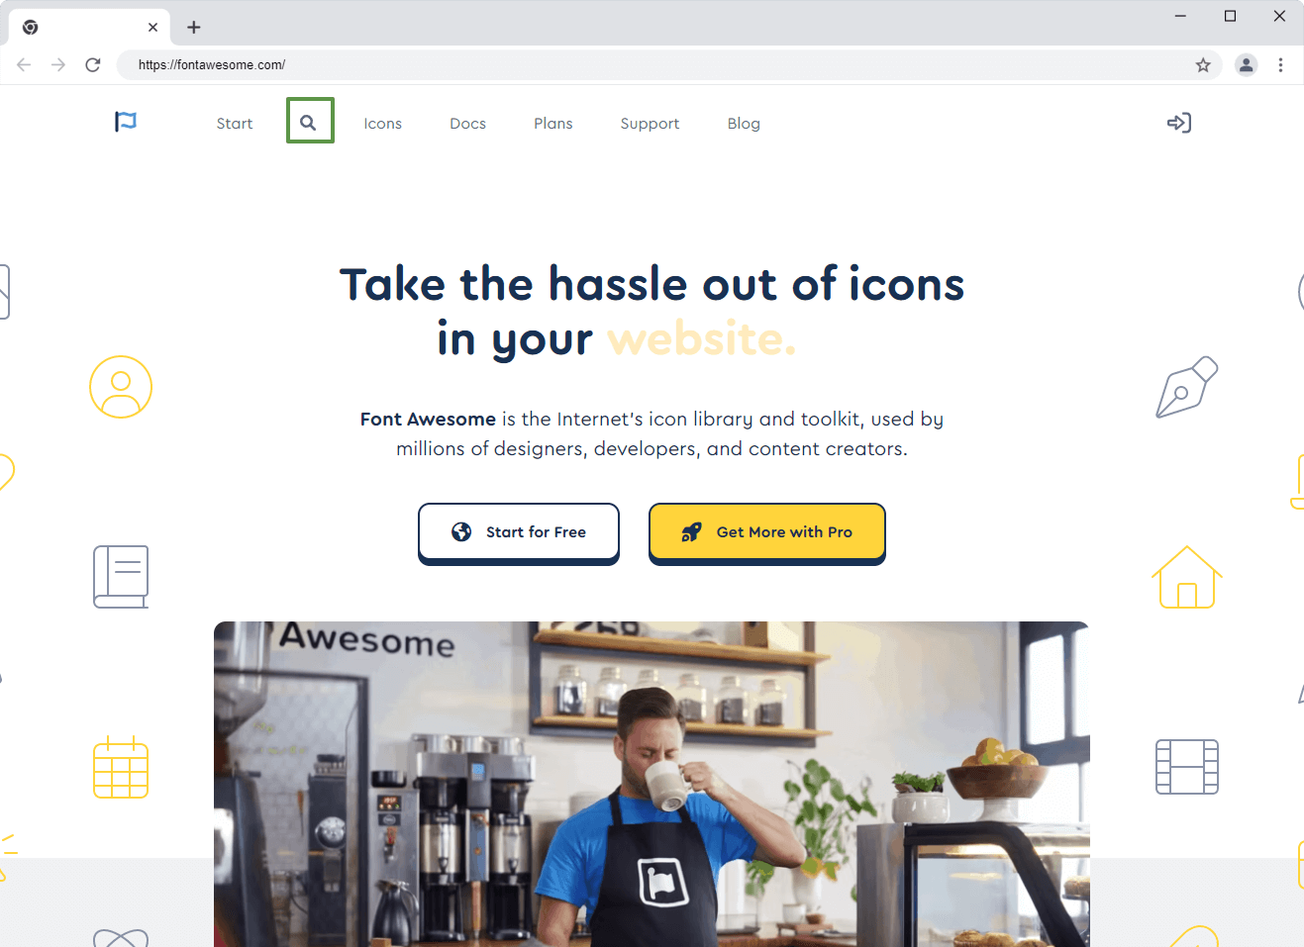Click the pen nib decorative icon
The width and height of the screenshot is (1304, 947).
click(x=1186, y=387)
